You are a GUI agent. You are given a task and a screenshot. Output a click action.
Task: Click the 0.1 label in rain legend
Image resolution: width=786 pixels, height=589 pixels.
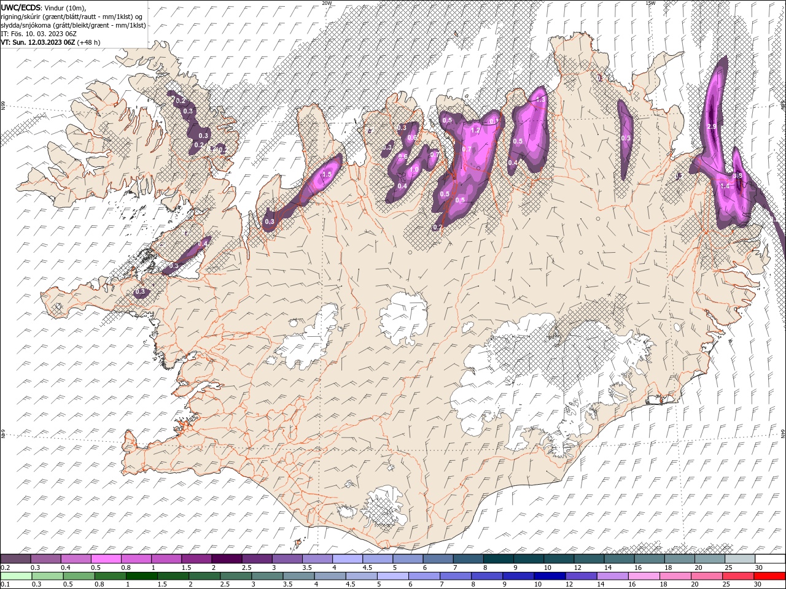point(5,584)
